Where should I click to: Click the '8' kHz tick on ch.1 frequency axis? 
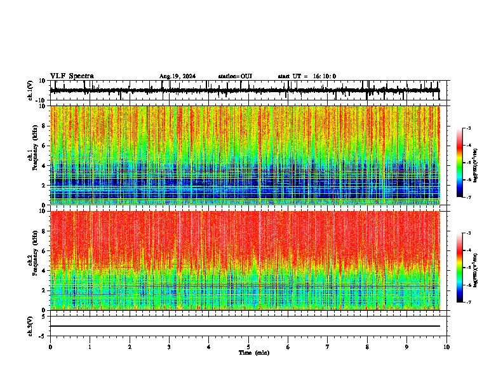pyautogui.click(x=44, y=126)
